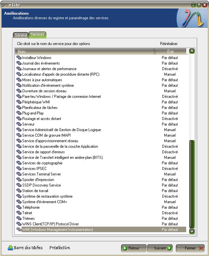Click the Par défaut state of Installeur Windows
Viewport: 209px width, 256px height.
tap(170, 58)
